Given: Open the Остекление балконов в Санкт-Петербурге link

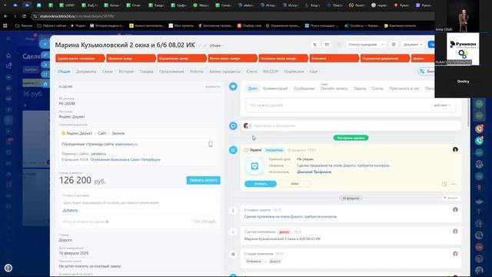Looking at the screenshot, I should [x=125, y=159].
